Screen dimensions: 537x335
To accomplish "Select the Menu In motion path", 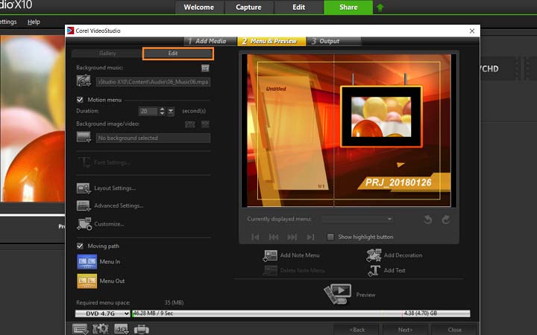I will 87,262.
